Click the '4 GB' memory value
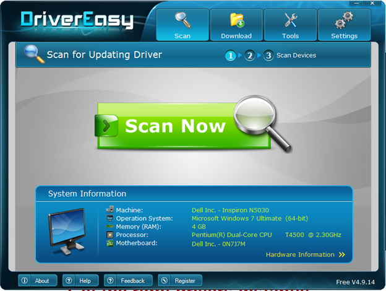Image resolution: width=386 pixels, height=291 pixels. [x=199, y=227]
